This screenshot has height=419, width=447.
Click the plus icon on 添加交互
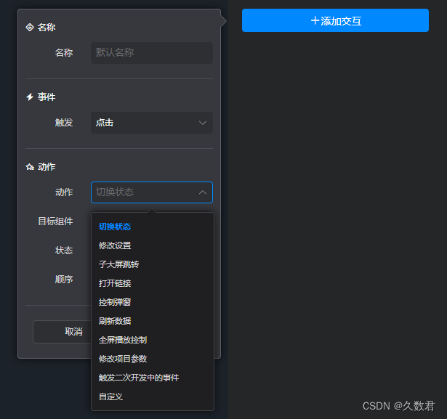[315, 20]
